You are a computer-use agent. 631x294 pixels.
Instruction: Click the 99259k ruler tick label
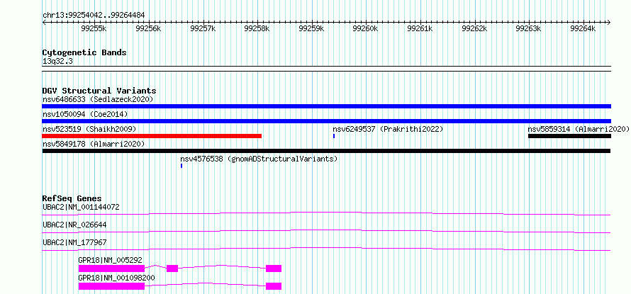point(311,28)
